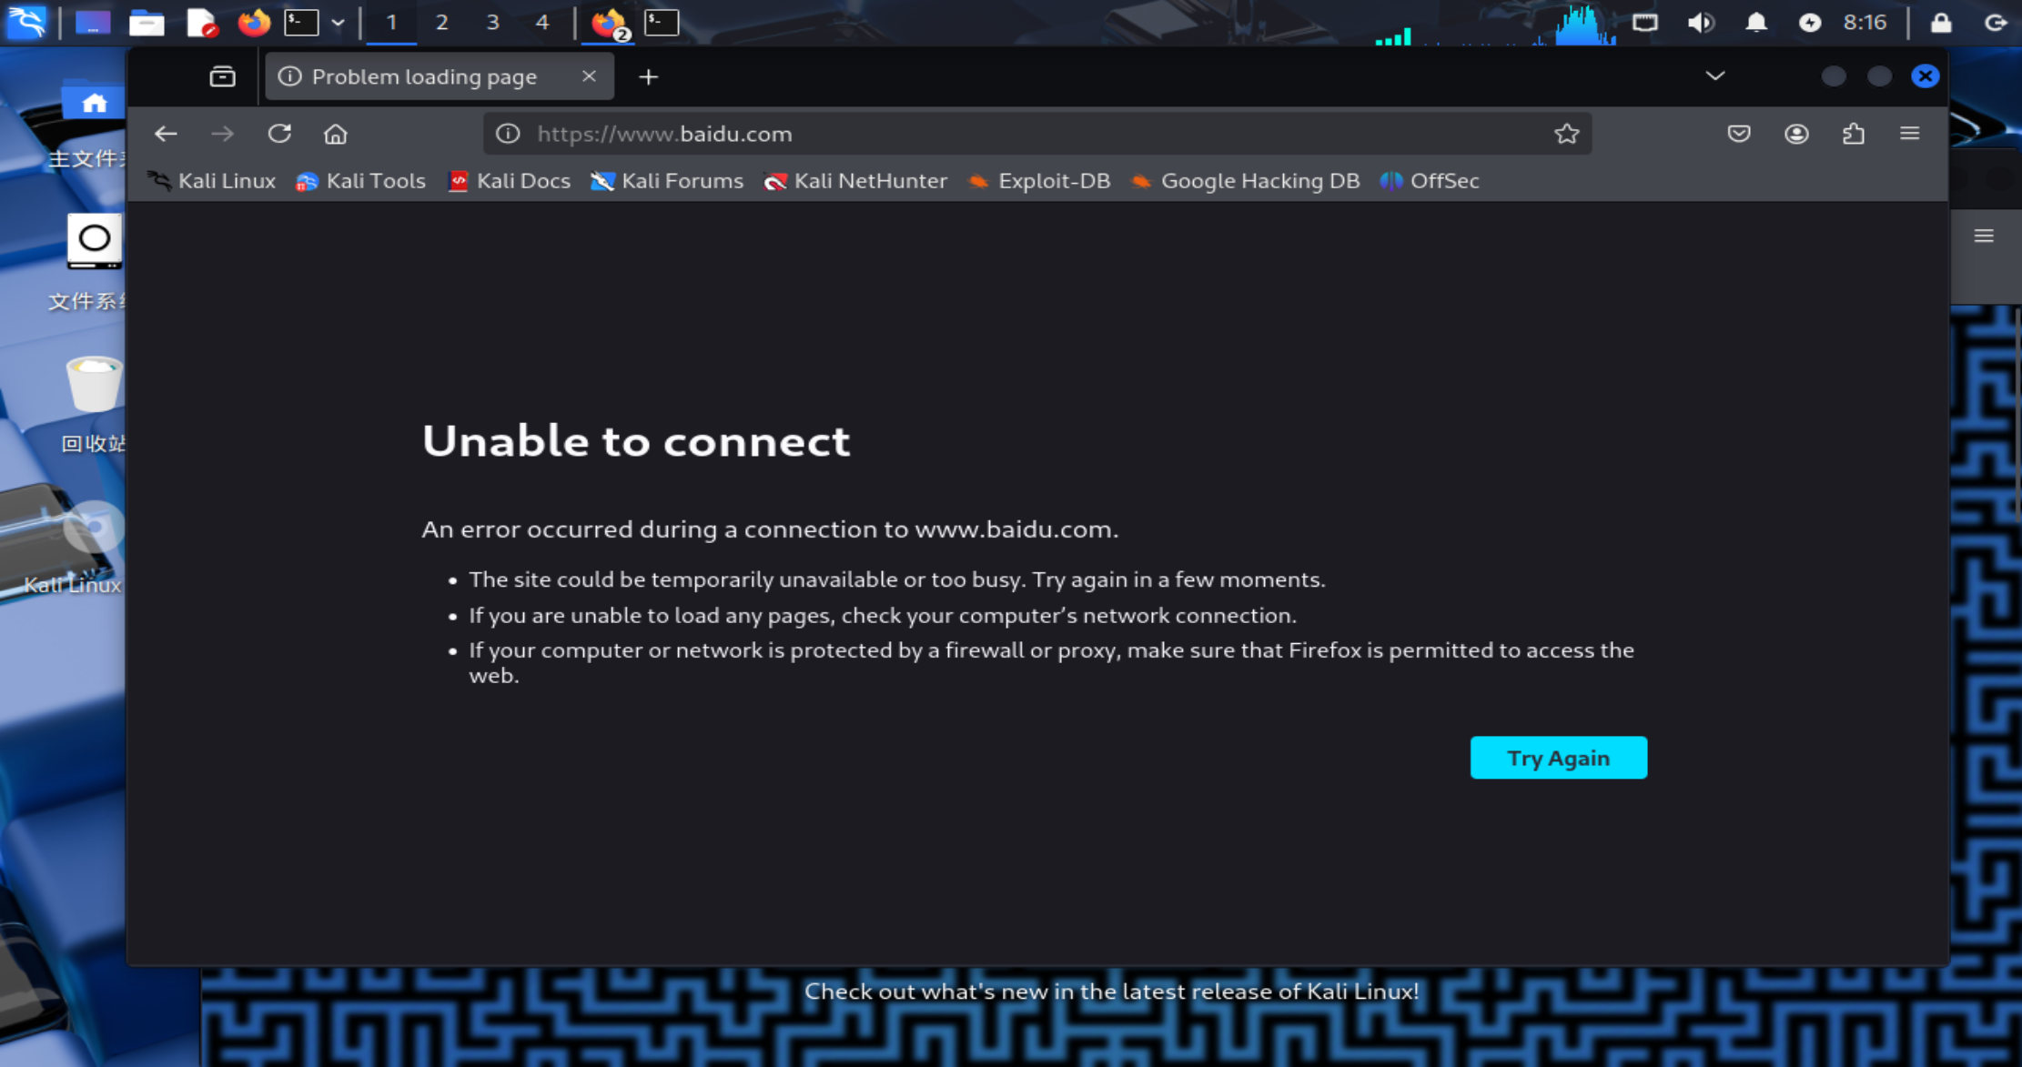Open Kali Forums bookmark
The height and width of the screenshot is (1067, 2022).
[x=667, y=181]
